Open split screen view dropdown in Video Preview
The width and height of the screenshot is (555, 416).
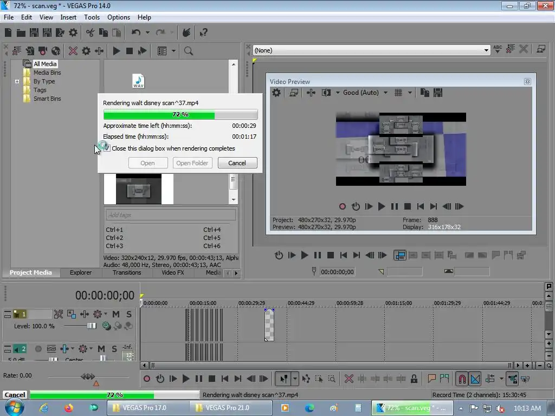338,93
